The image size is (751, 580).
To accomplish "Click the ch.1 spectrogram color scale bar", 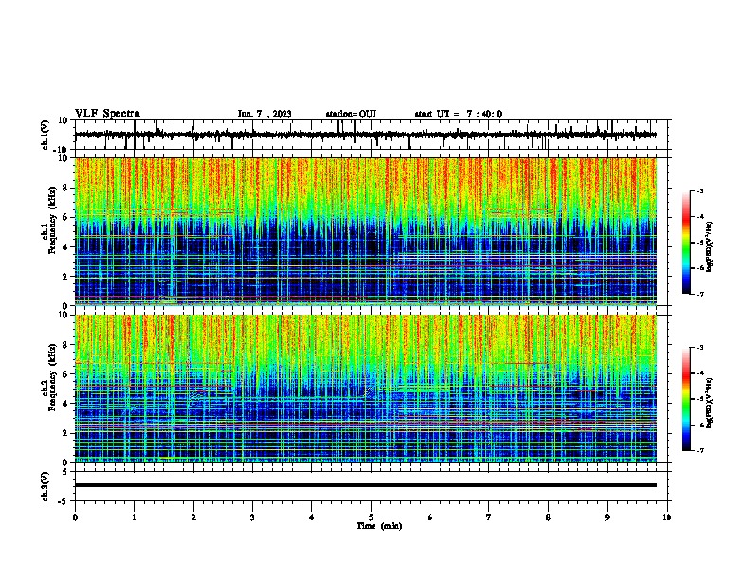I will tap(687, 243).
